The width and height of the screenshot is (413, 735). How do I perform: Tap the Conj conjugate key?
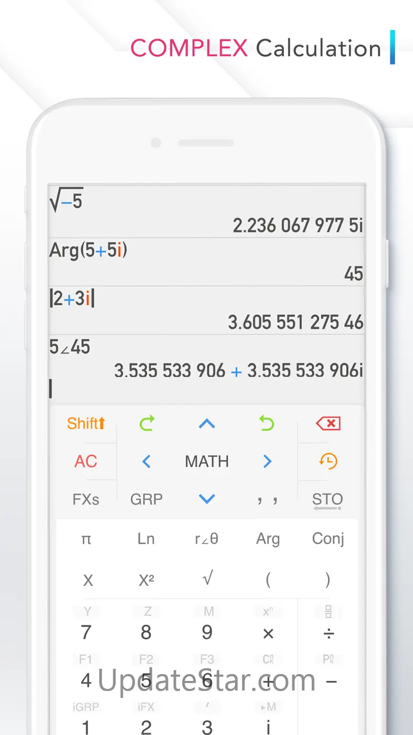[328, 539]
